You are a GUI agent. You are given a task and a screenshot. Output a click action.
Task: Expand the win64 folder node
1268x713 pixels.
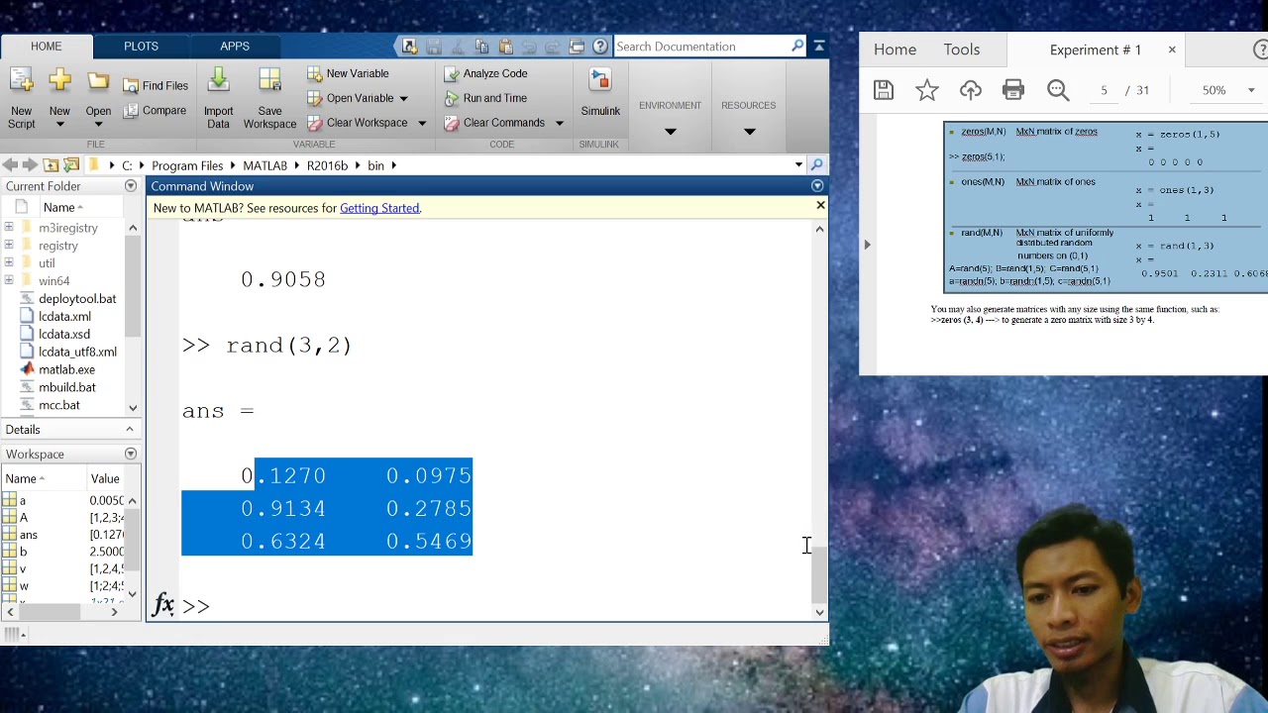point(9,281)
